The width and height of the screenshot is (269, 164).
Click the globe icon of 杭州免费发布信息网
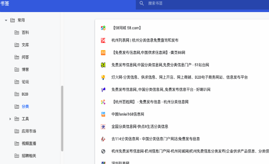103,151
